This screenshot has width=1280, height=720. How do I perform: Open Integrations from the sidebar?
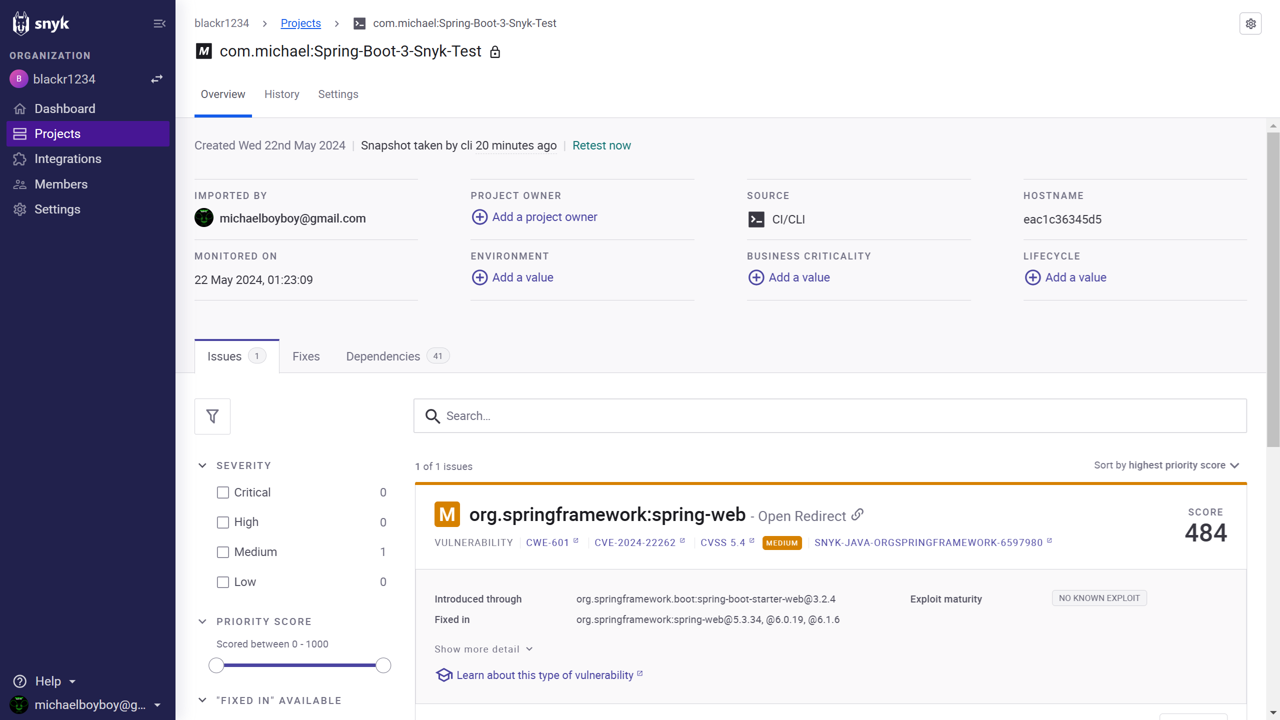click(x=68, y=159)
